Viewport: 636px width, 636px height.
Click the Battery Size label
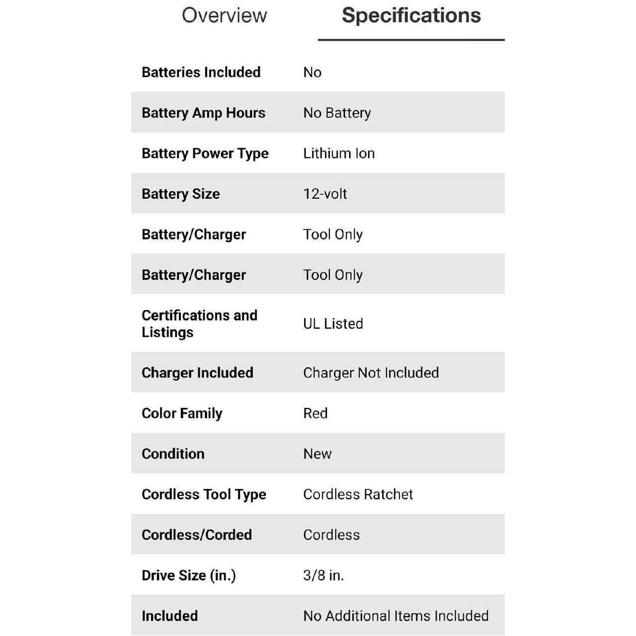pyautogui.click(x=180, y=194)
